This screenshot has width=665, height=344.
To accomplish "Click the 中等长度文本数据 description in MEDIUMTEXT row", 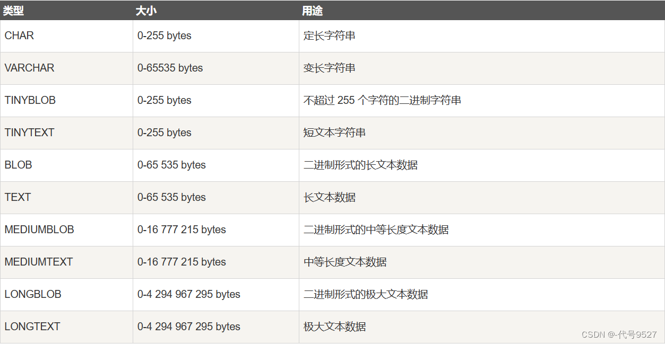I will click(345, 262).
